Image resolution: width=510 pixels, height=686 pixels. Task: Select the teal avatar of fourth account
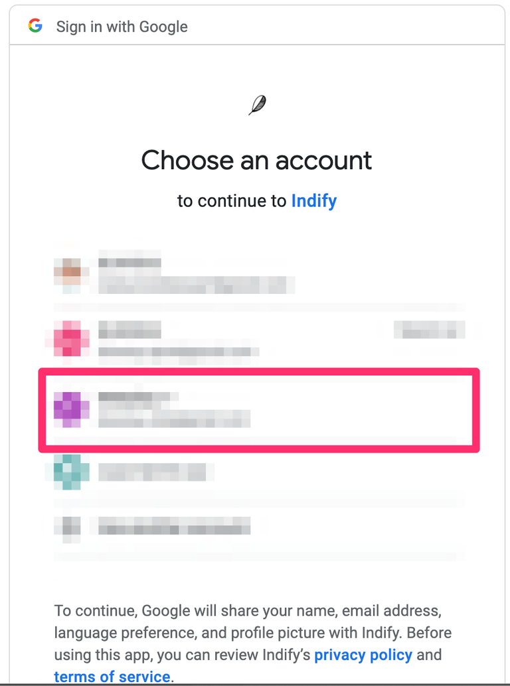click(x=68, y=472)
